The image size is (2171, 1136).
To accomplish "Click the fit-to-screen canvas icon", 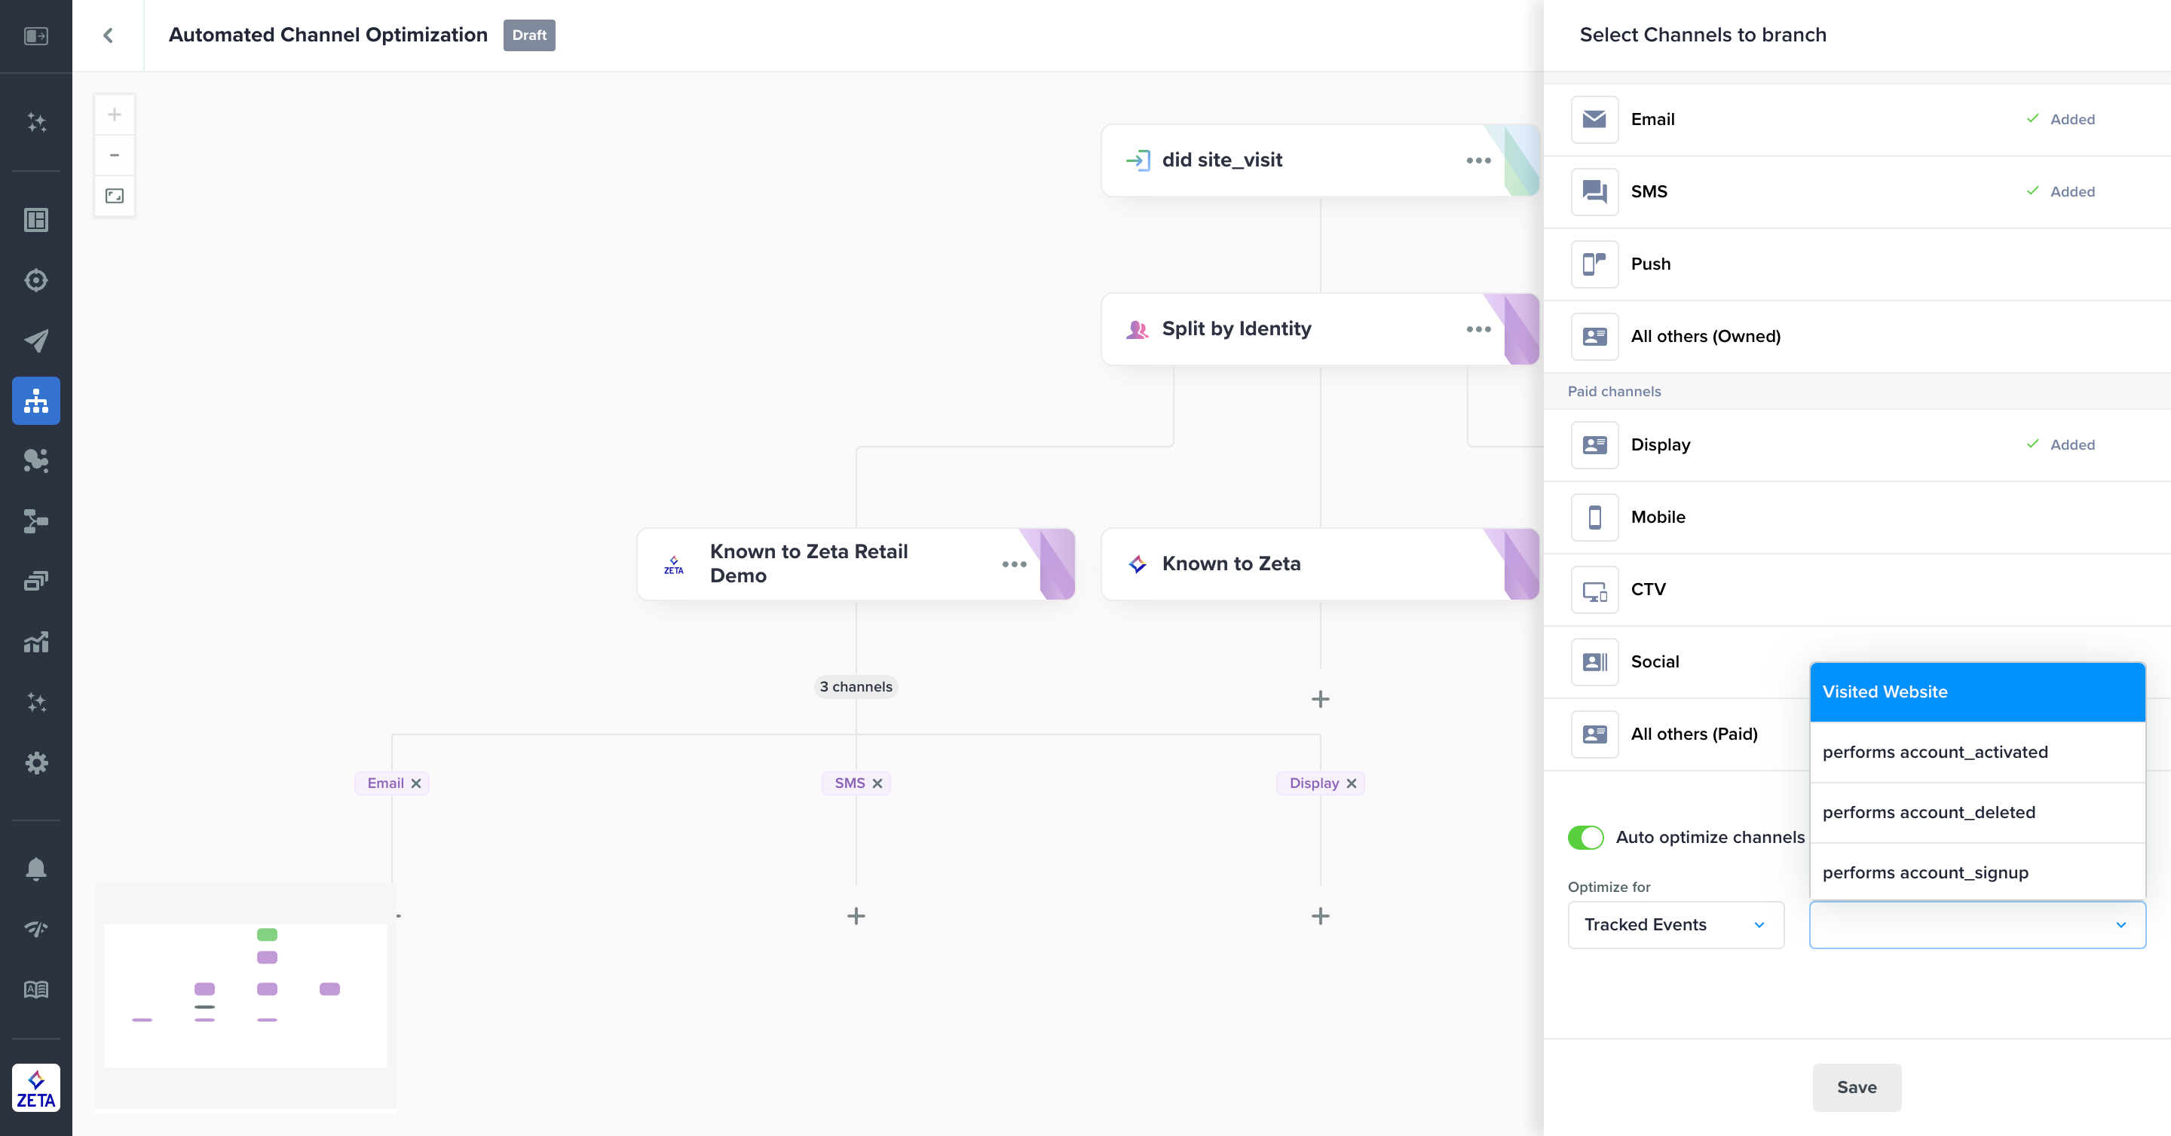I will coord(115,196).
